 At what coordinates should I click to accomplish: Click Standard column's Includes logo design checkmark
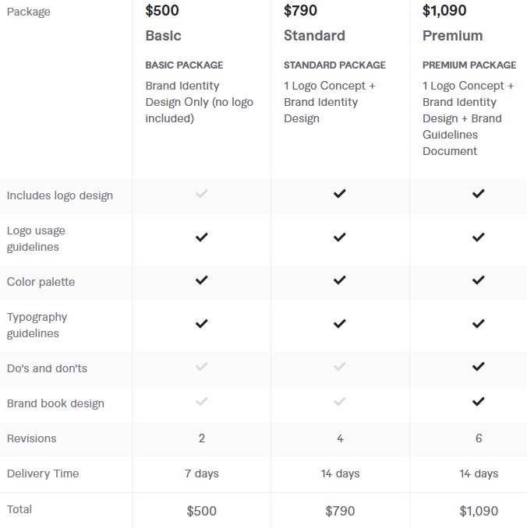(339, 194)
